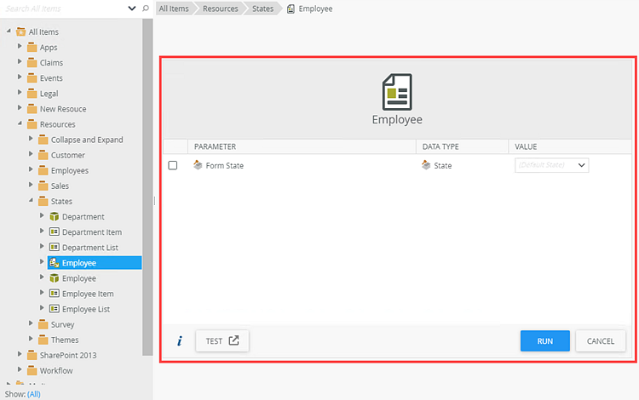Image resolution: width=639 pixels, height=400 pixels.
Task: Go to States breadcrumb
Action: click(x=263, y=9)
